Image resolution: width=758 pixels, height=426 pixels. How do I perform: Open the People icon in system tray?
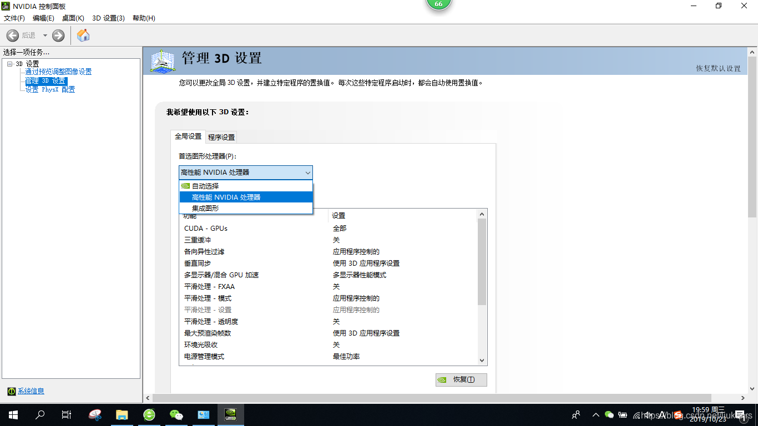pos(577,415)
